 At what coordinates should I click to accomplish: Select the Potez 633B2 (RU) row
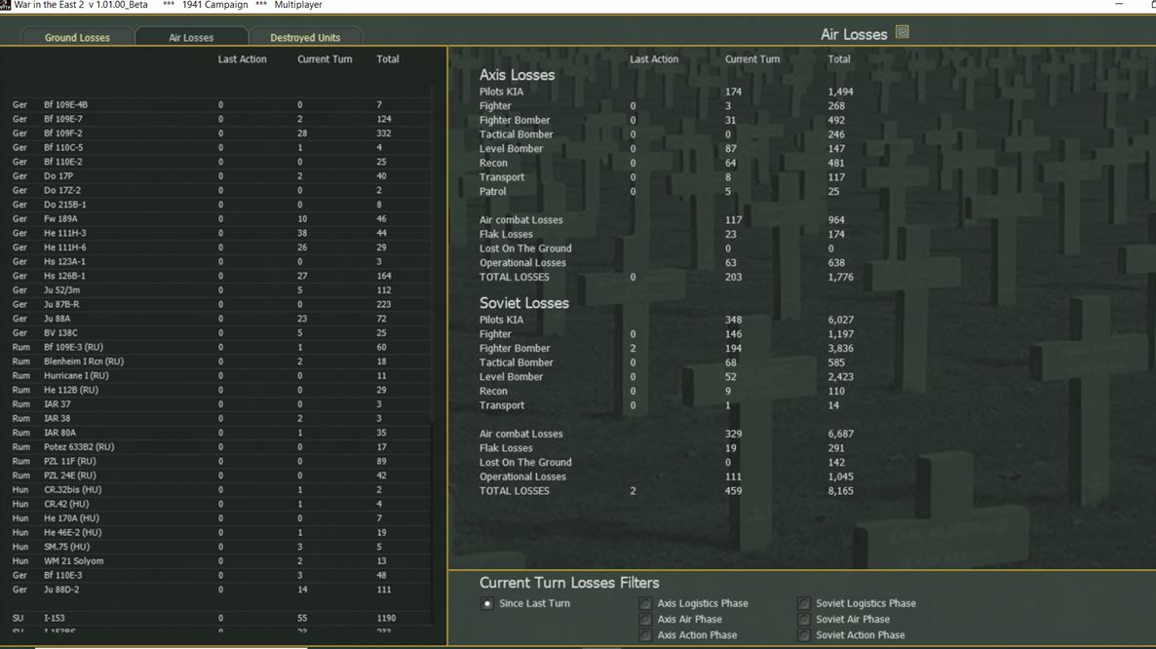coord(219,447)
